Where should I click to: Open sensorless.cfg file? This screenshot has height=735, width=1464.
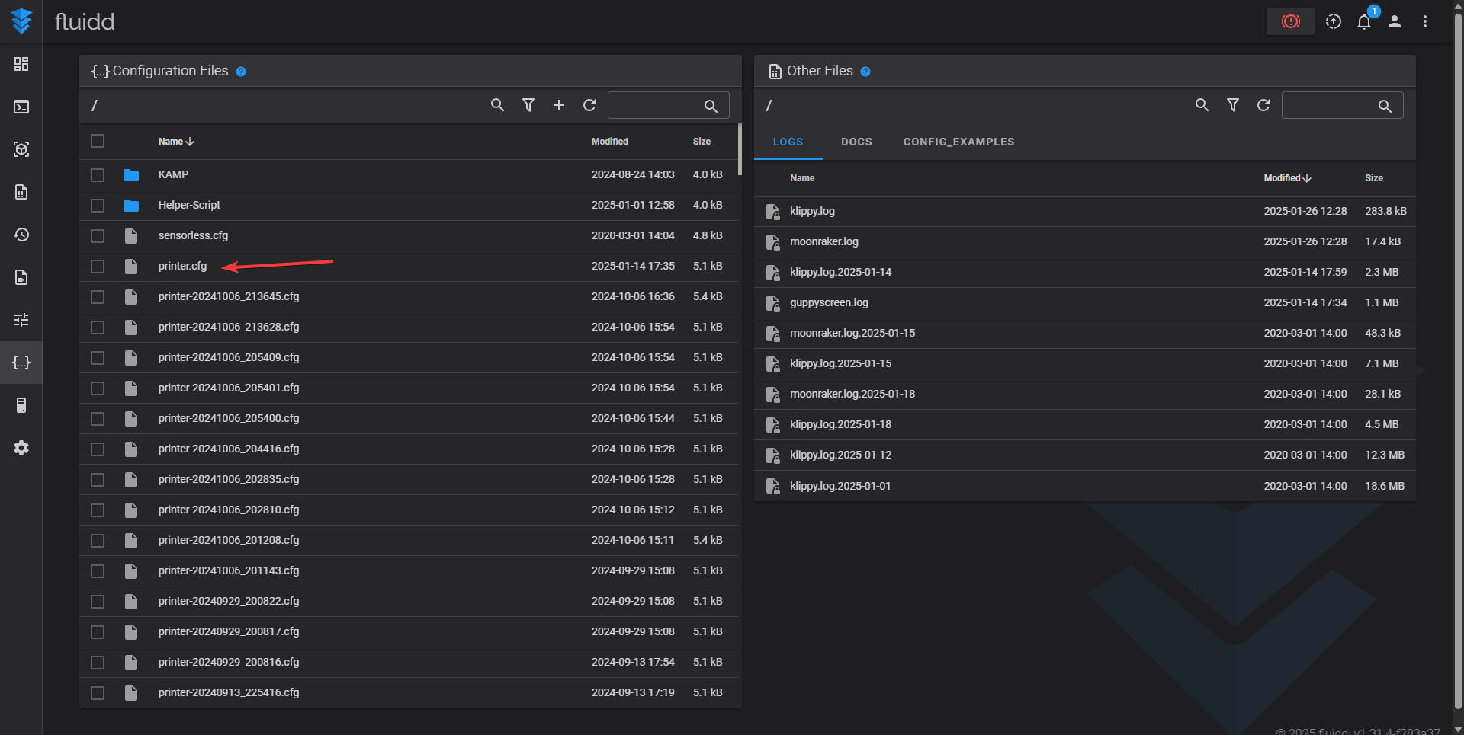[x=193, y=235]
